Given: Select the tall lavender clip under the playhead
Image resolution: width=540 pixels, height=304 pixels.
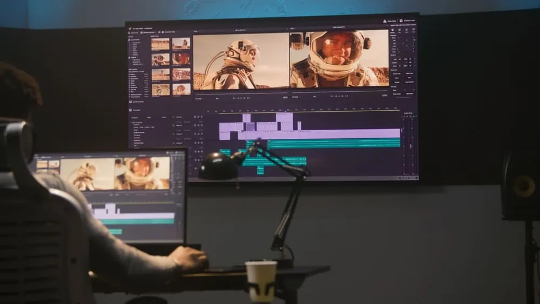Looking at the screenshot, I should click(285, 122).
